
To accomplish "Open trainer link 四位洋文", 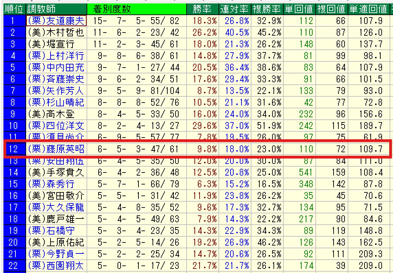I will click(56, 126).
